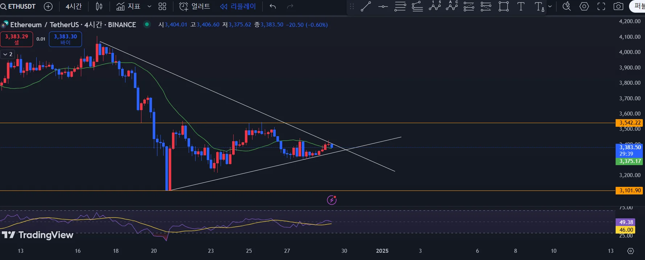Open chart settings hexagon icon
Viewport: 645px width, 260px height.
pos(584,7)
